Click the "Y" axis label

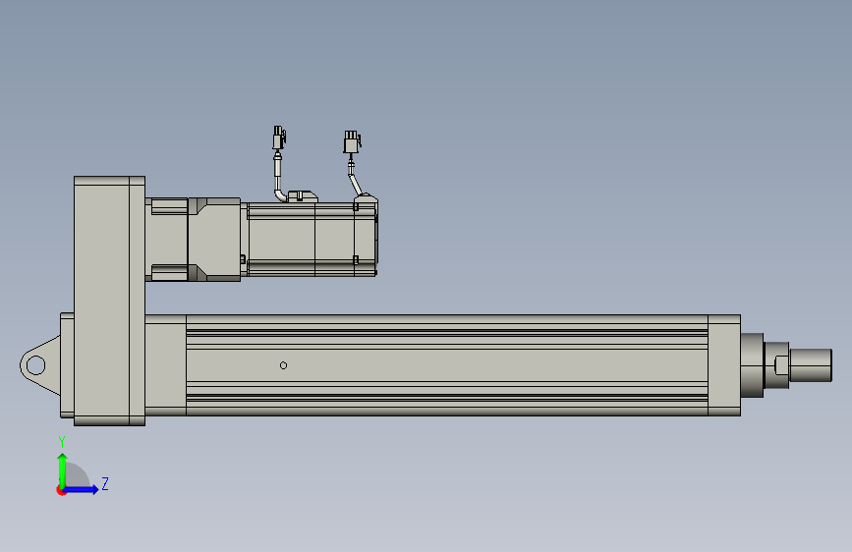pos(62,442)
